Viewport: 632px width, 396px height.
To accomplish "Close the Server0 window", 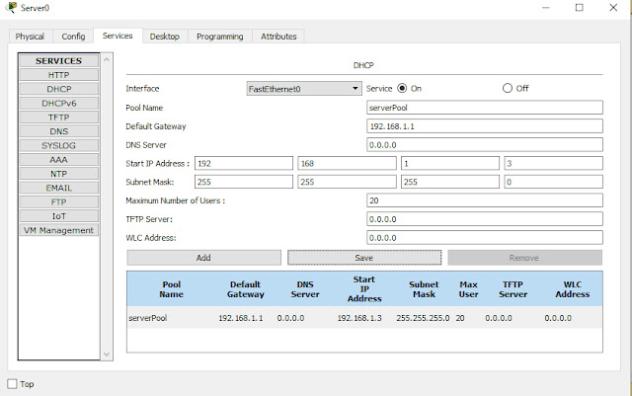I will pos(613,8).
